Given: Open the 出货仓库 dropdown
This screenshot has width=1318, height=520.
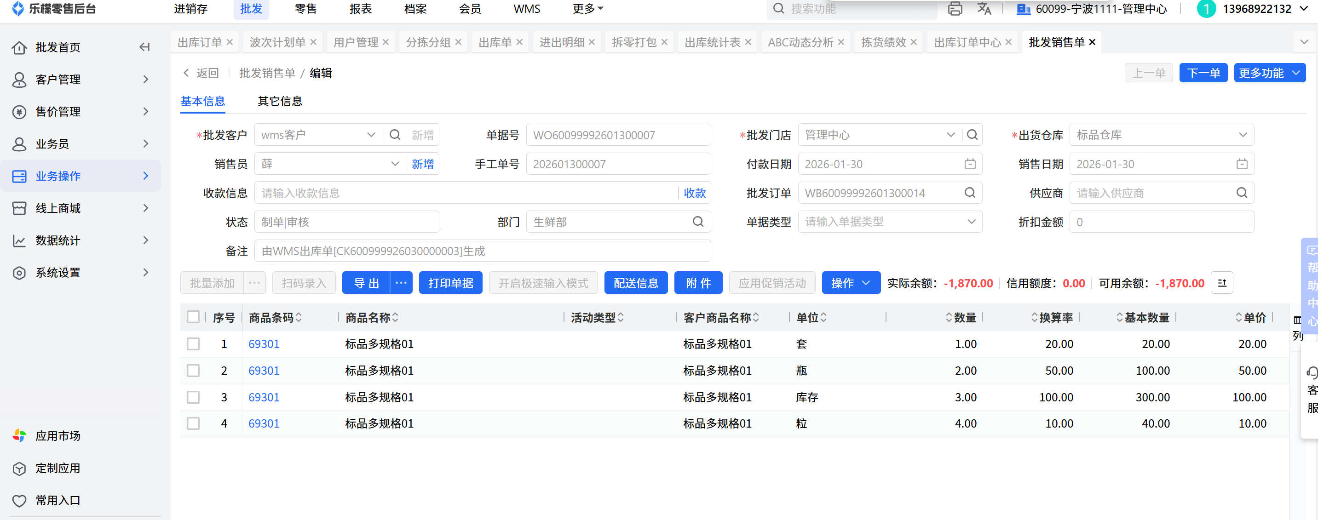Looking at the screenshot, I should point(1161,135).
